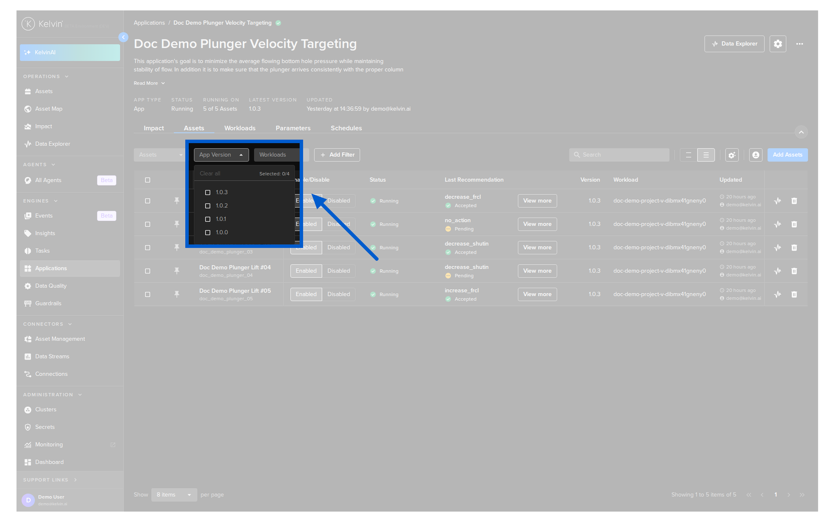This screenshot has height=522, width=835.
Task: Check version 1.0.1 in App Version filter
Action: (x=207, y=219)
